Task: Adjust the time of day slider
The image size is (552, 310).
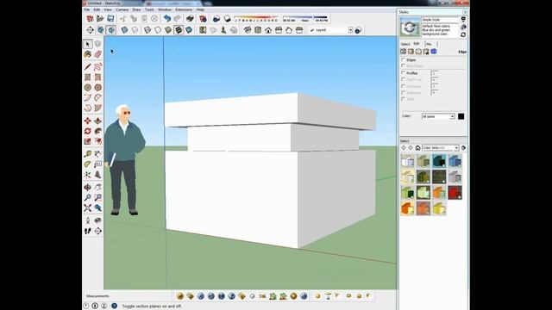Action: click(305, 17)
